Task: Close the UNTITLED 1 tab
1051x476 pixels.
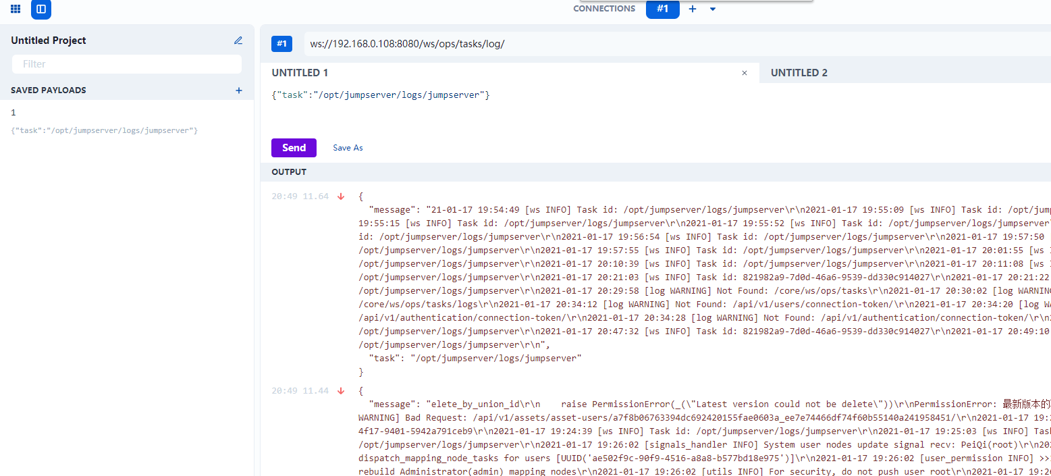Action: [x=744, y=73]
